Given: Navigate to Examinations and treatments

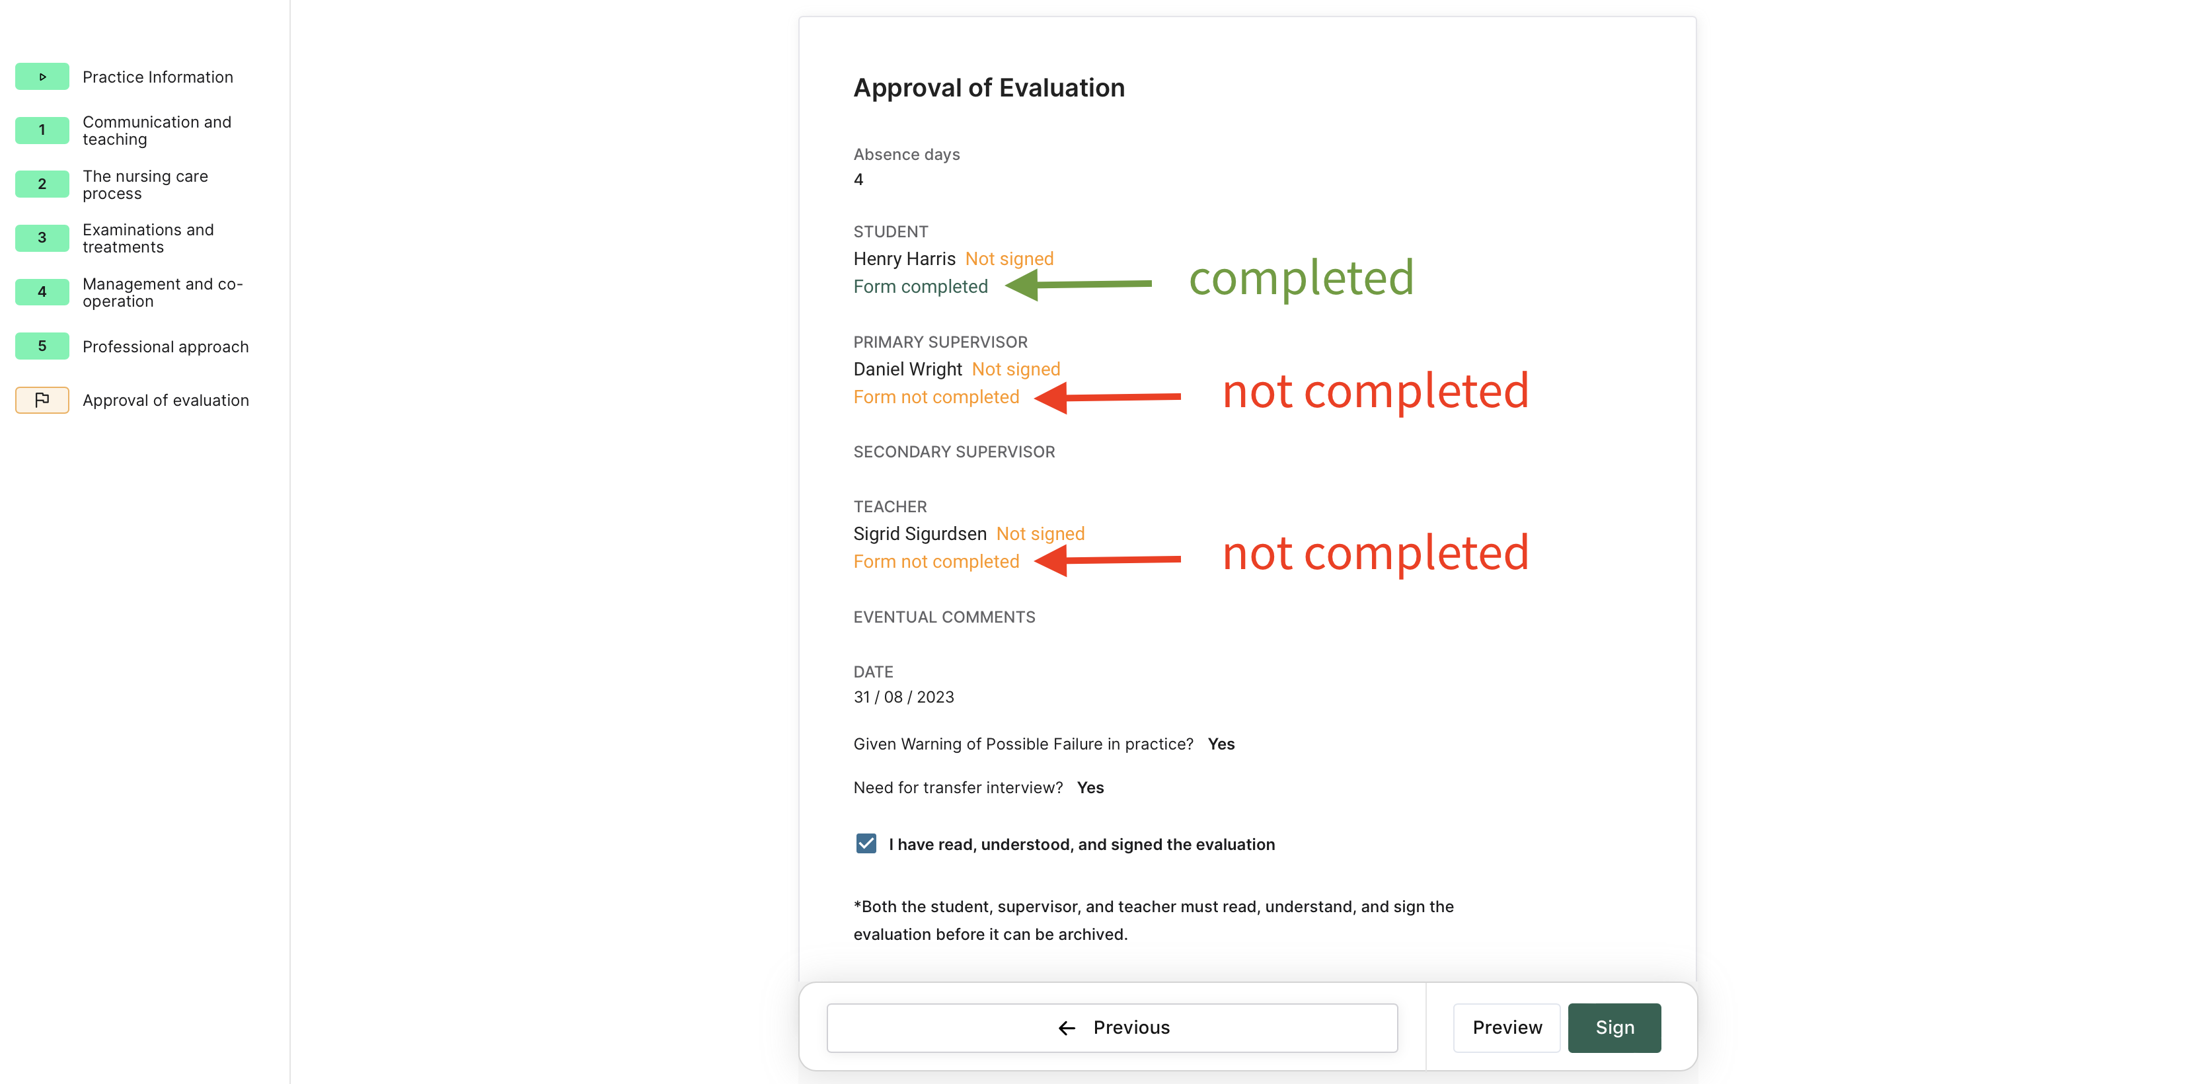Looking at the screenshot, I should click(x=148, y=239).
